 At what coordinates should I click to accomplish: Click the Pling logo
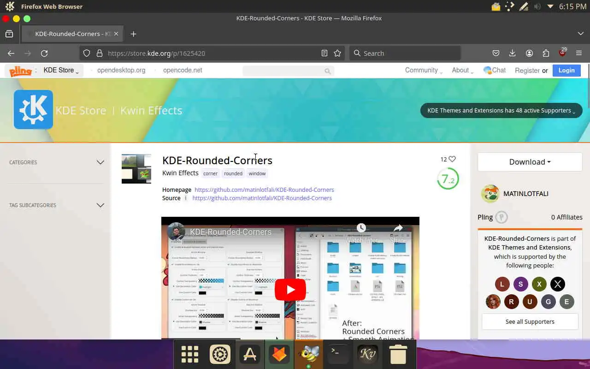pyautogui.click(x=21, y=71)
